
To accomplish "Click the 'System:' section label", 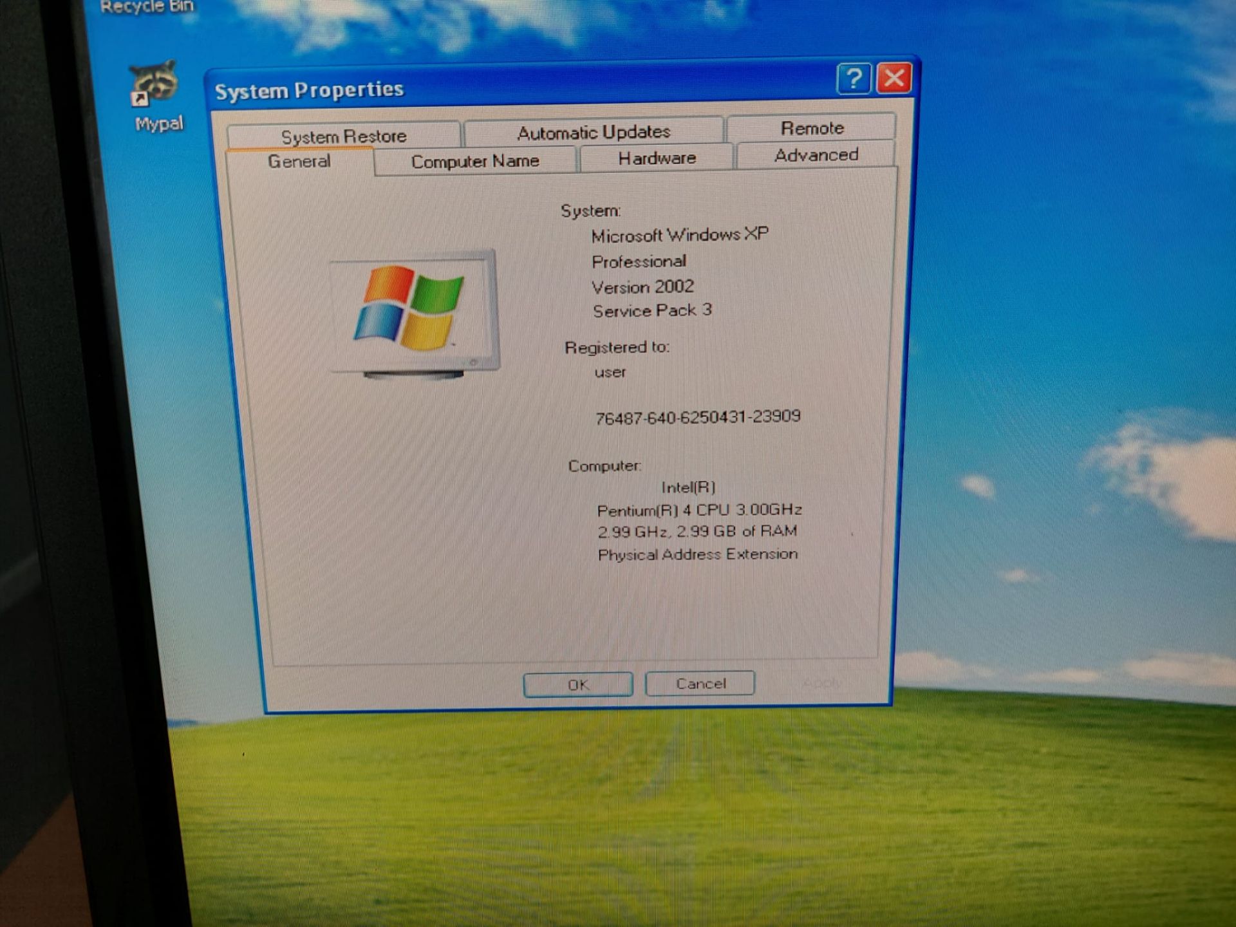I will 590,211.
